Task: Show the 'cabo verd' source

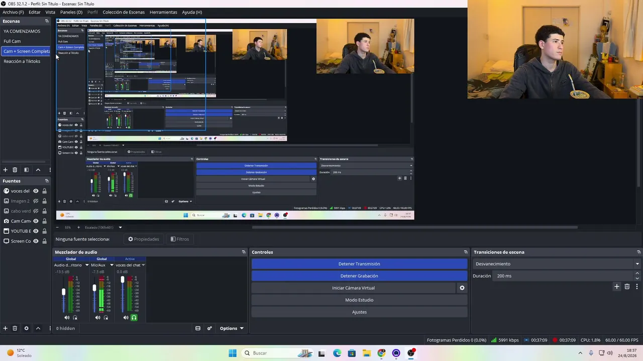Action: pos(36,211)
